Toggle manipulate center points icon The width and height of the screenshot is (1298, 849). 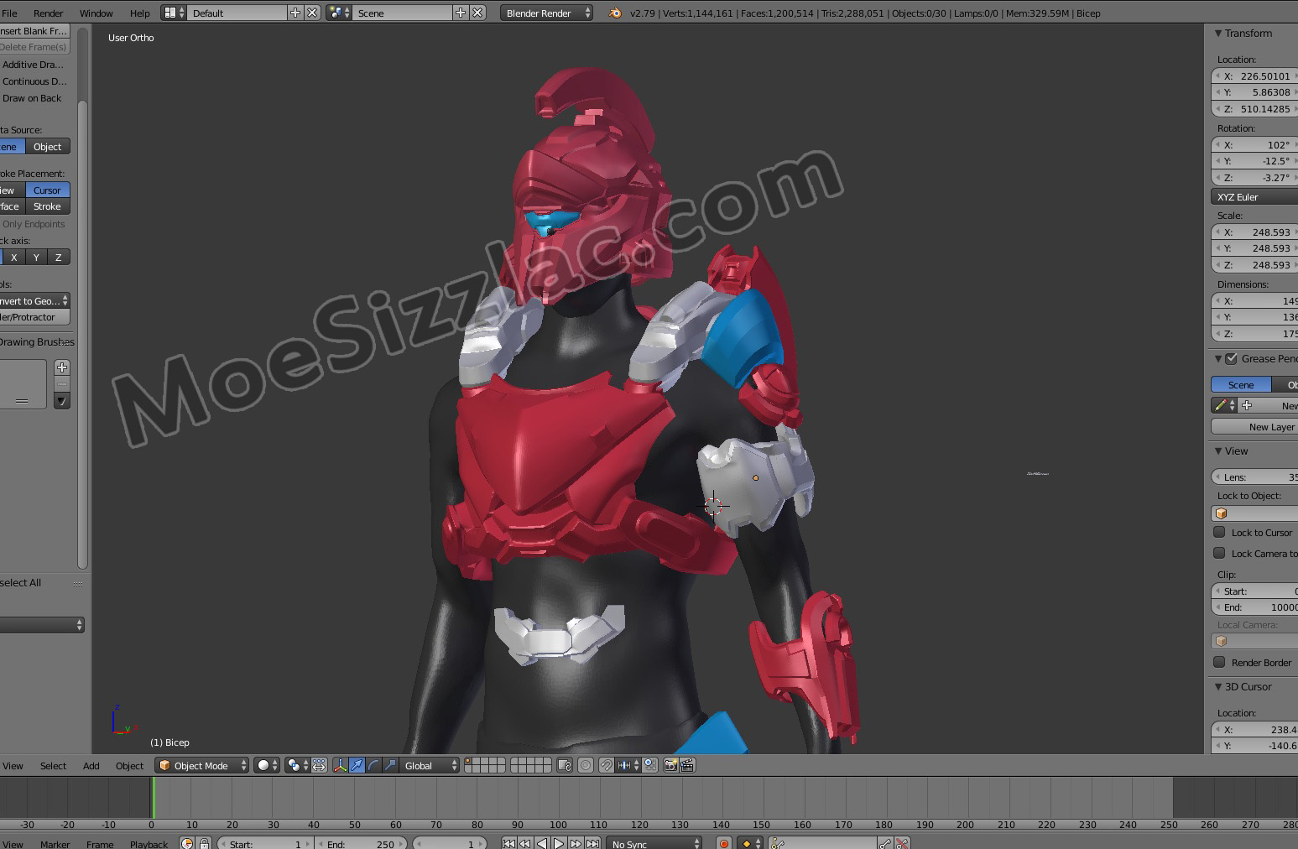(319, 765)
